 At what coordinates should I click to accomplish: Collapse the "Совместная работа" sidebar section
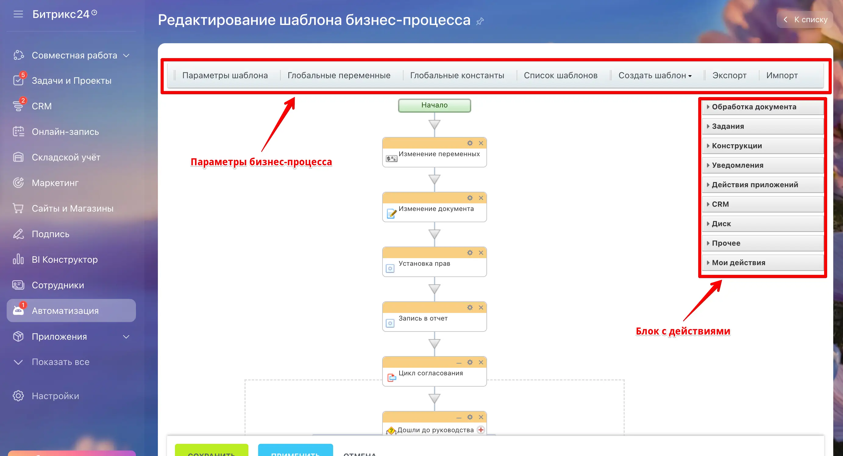(x=126, y=55)
